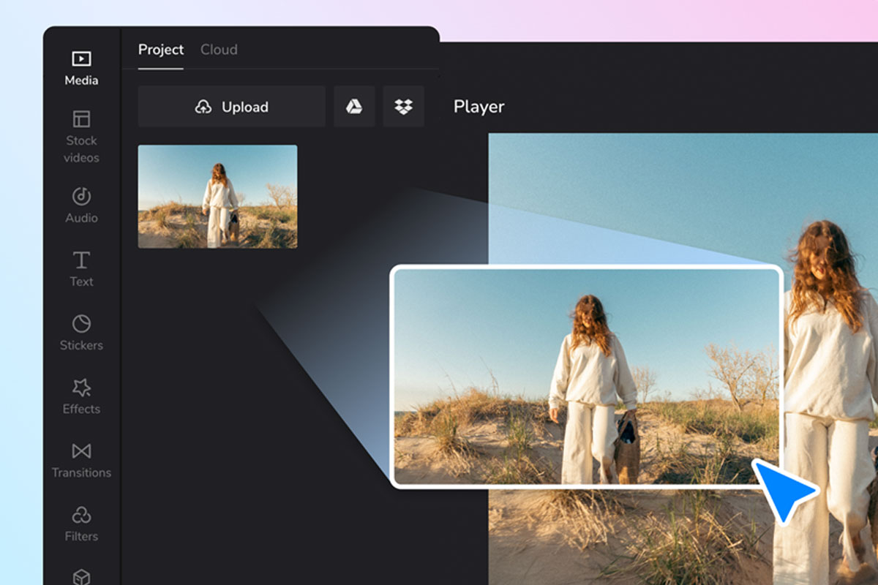The height and width of the screenshot is (585, 878).
Task: Open the Media panel icon
Action: pos(81,58)
